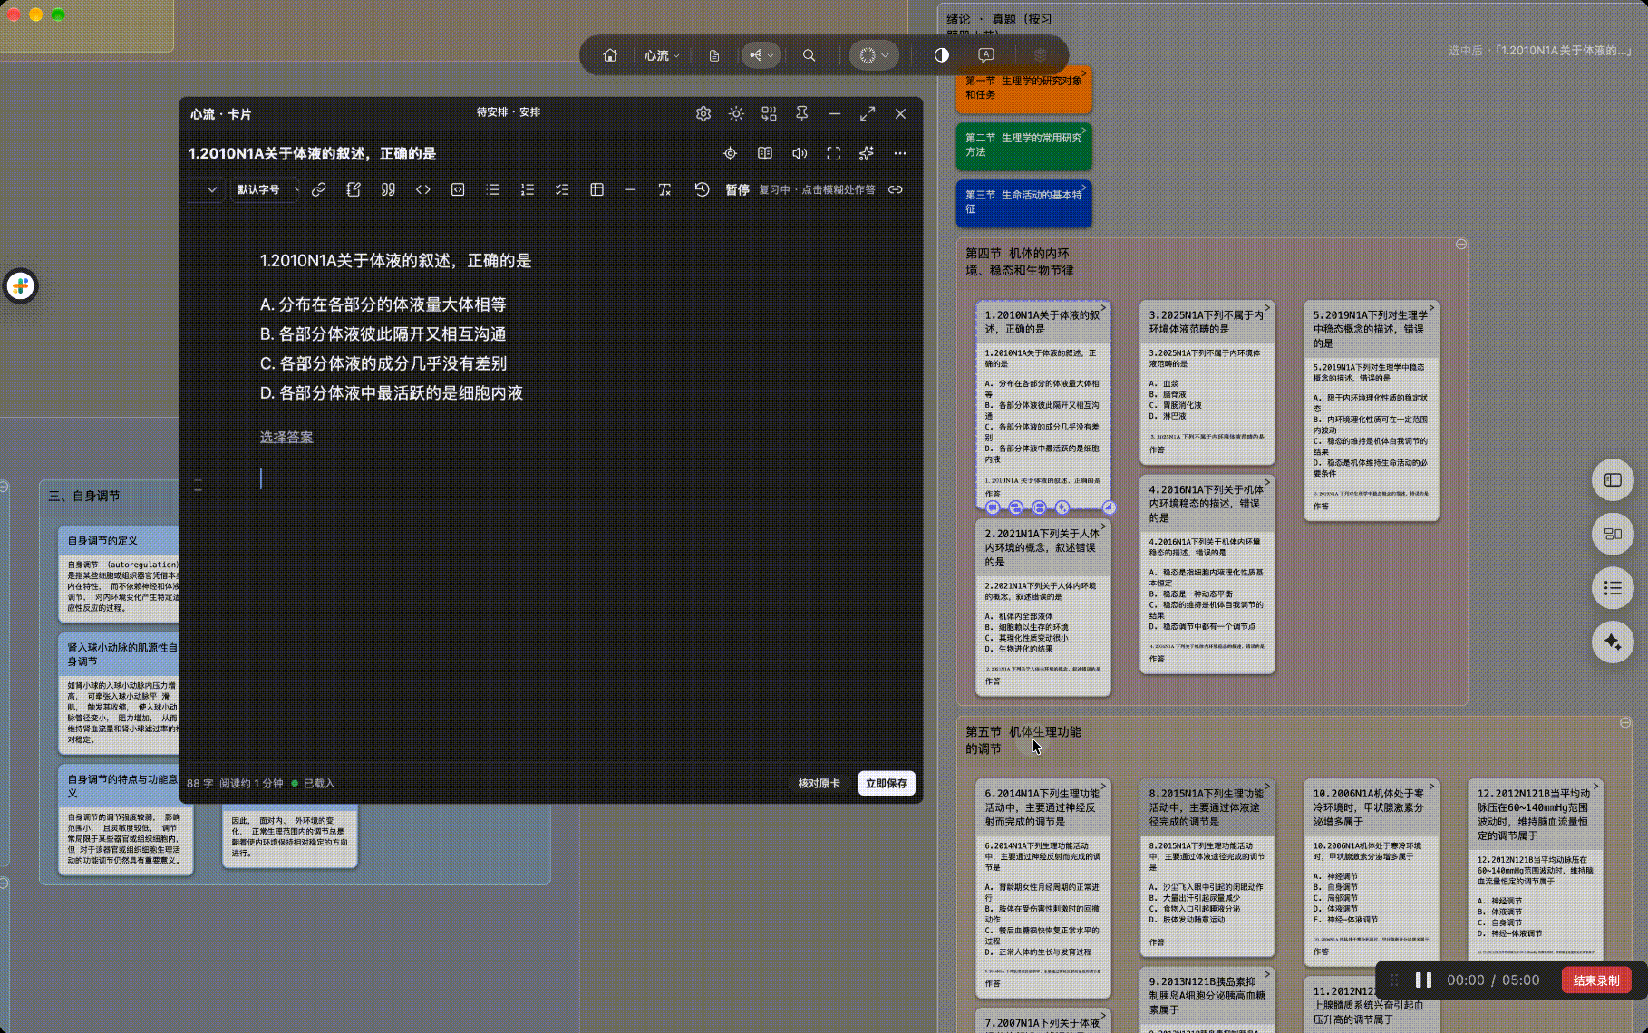Open the document icon in the top toolbar

[x=714, y=55]
